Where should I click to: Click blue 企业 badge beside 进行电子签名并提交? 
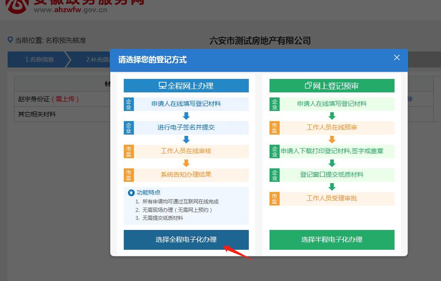tap(128, 128)
